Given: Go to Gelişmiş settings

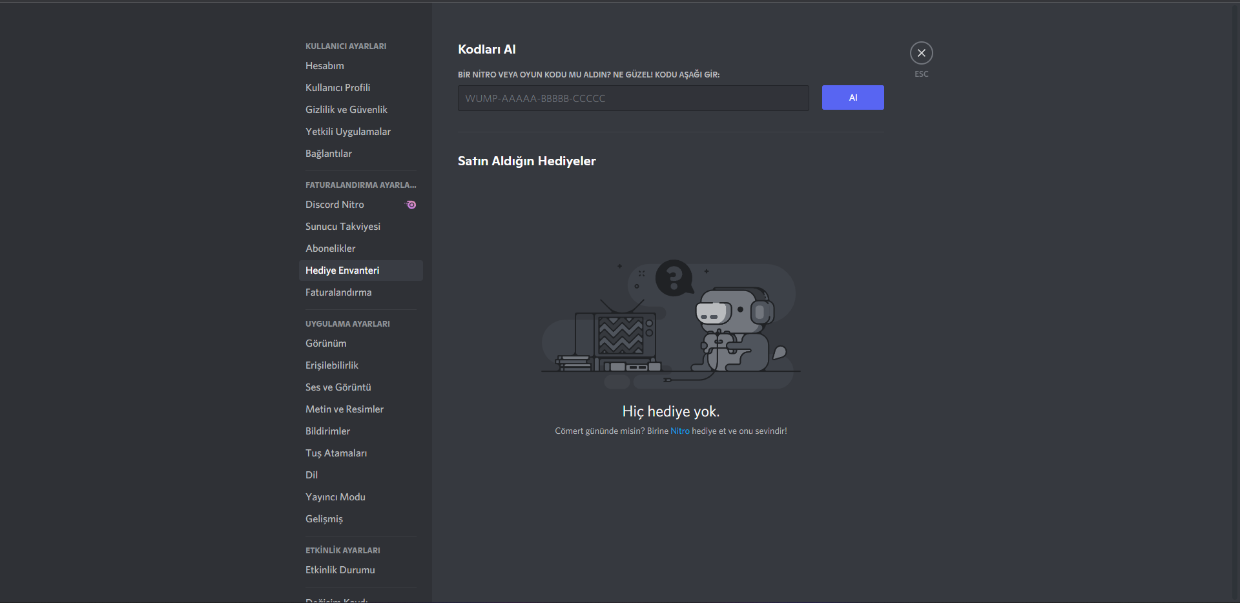Looking at the screenshot, I should tap(360, 519).
